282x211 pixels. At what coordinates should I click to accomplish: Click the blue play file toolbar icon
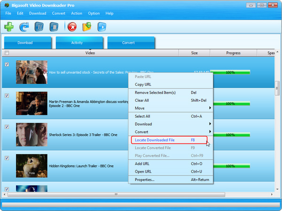(x=102, y=27)
